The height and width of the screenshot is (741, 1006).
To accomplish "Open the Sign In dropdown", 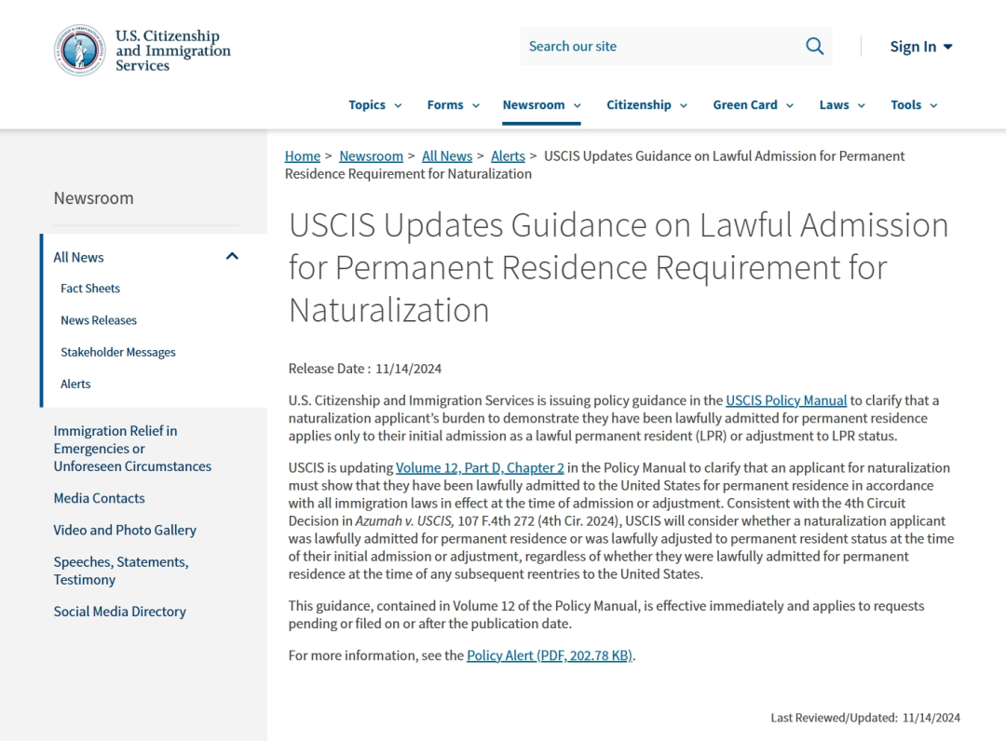I will click(920, 47).
